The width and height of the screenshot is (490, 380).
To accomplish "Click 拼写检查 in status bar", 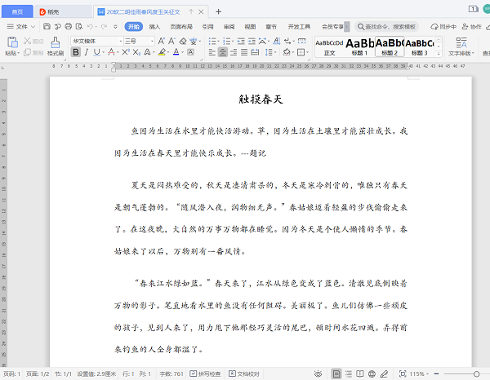I will (207, 373).
